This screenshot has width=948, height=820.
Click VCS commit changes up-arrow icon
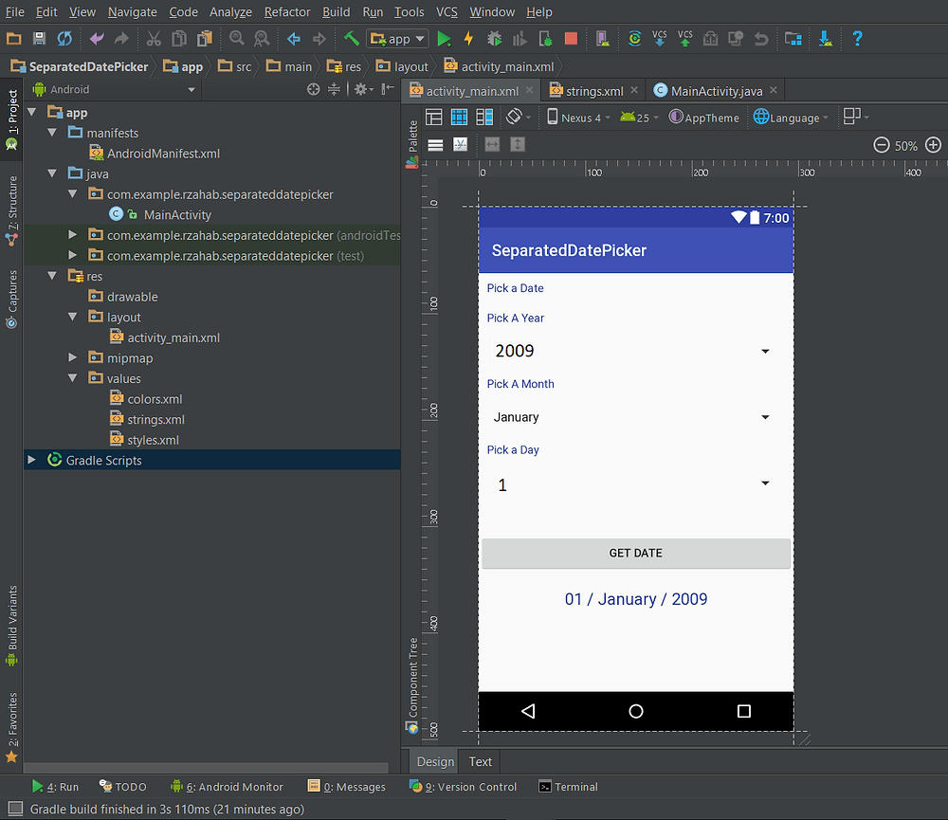tap(685, 39)
